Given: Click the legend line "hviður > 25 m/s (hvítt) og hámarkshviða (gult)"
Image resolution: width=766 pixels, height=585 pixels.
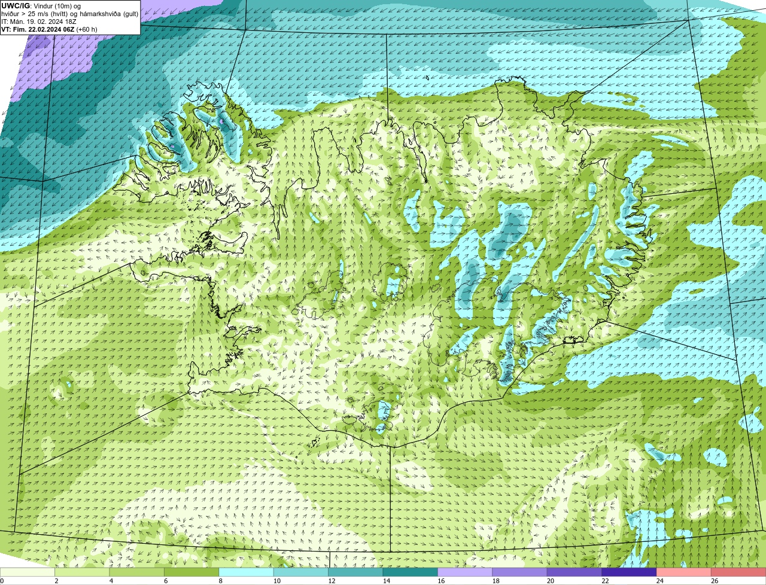Looking at the screenshot, I should [70, 14].
